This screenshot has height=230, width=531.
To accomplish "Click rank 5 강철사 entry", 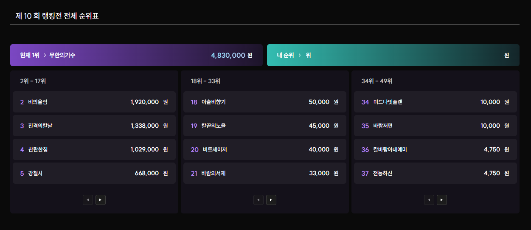I will coord(94,173).
